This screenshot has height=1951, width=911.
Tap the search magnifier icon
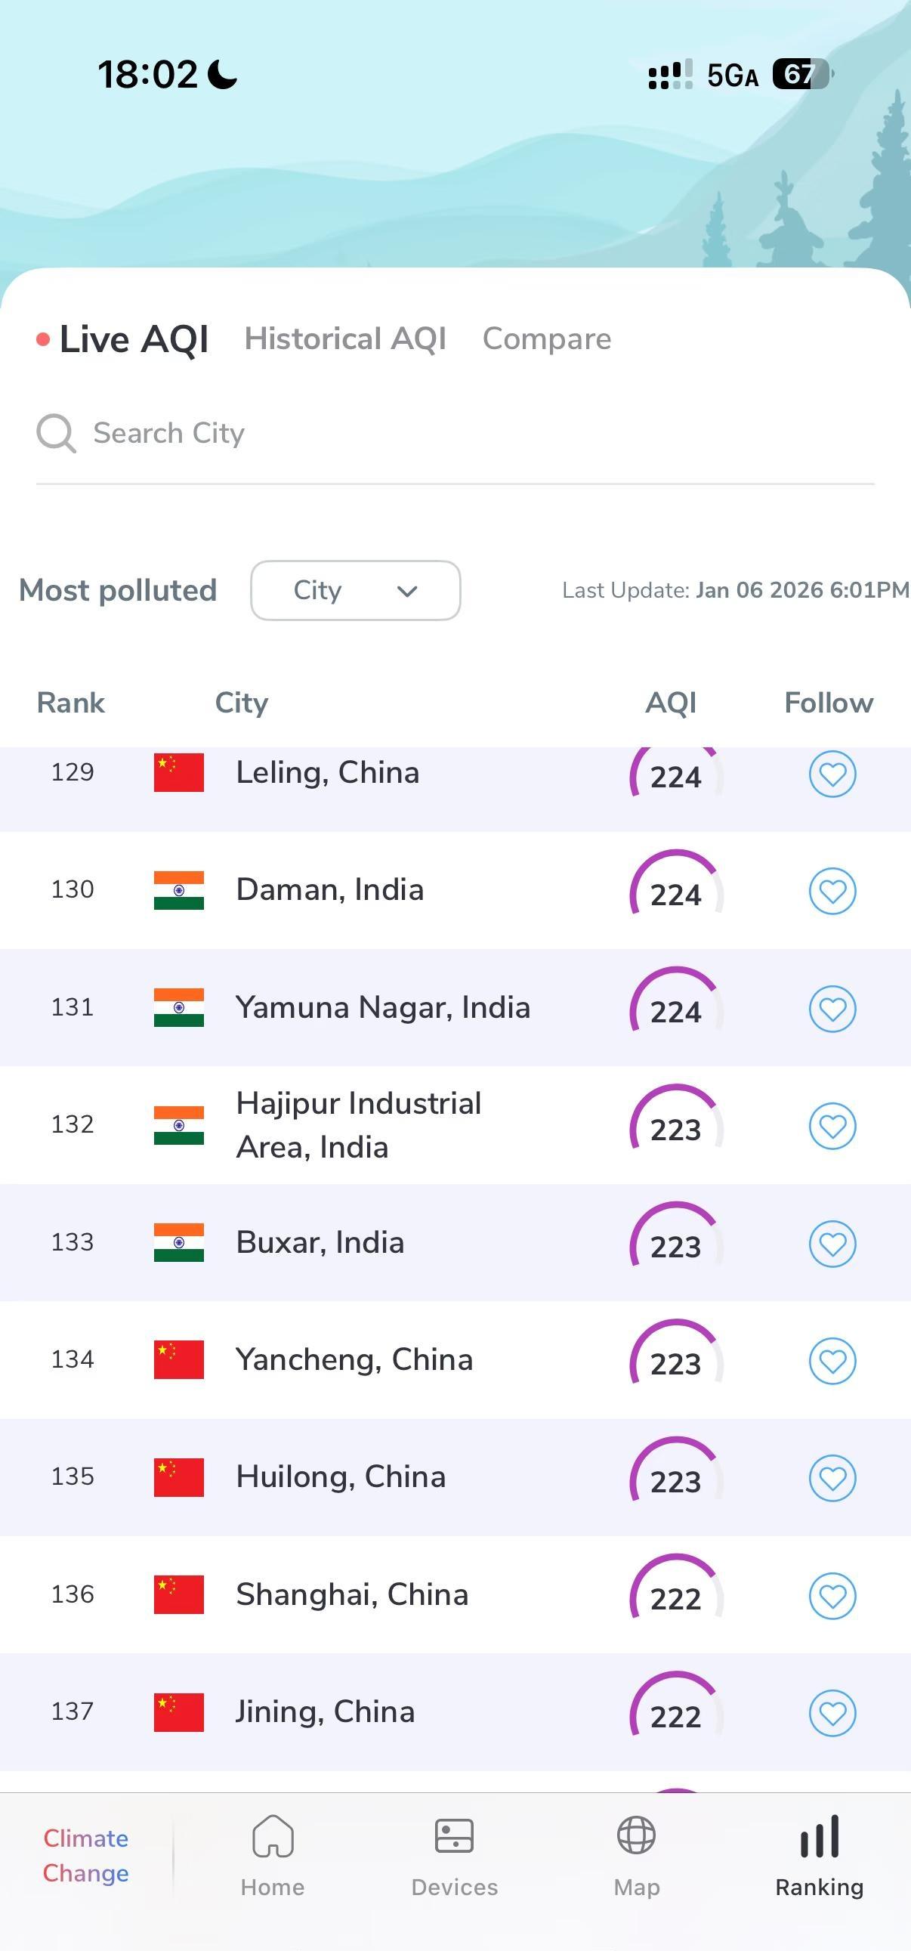(56, 433)
